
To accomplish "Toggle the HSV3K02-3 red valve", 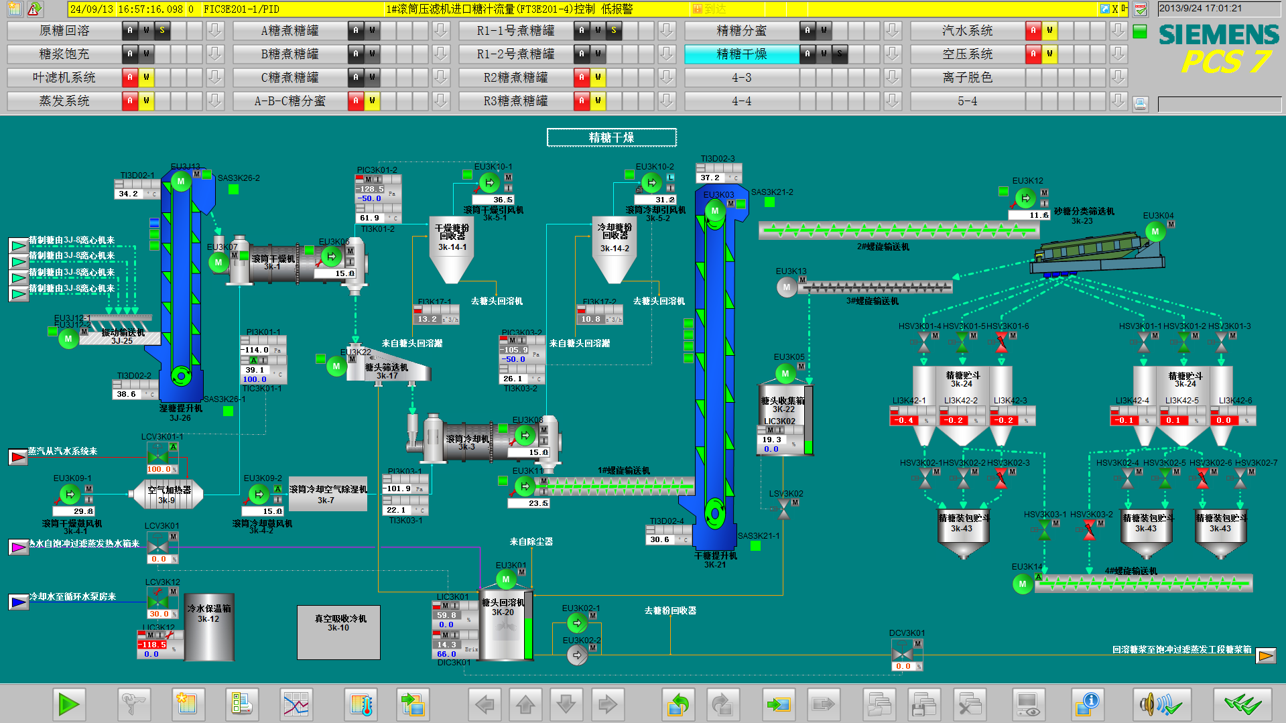I will pos(1001,478).
